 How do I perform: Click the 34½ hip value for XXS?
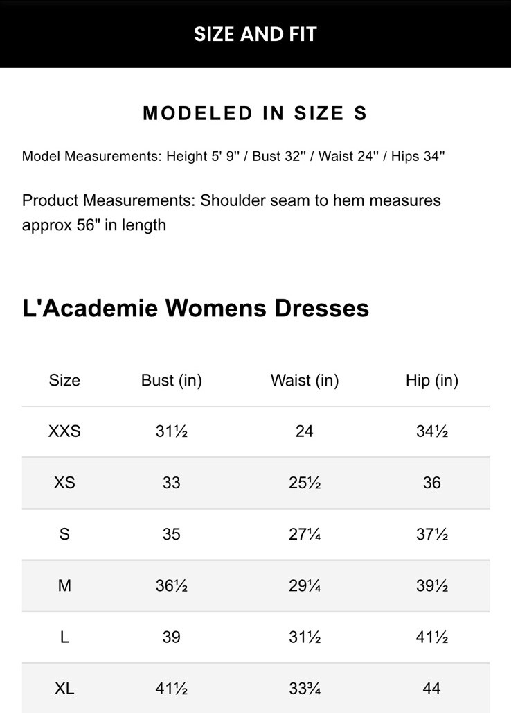tap(431, 431)
